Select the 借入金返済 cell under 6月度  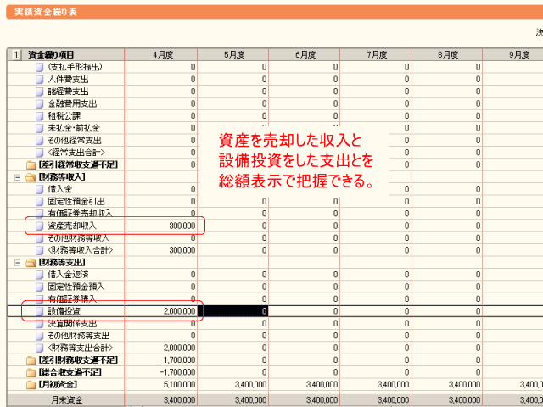(x=305, y=275)
